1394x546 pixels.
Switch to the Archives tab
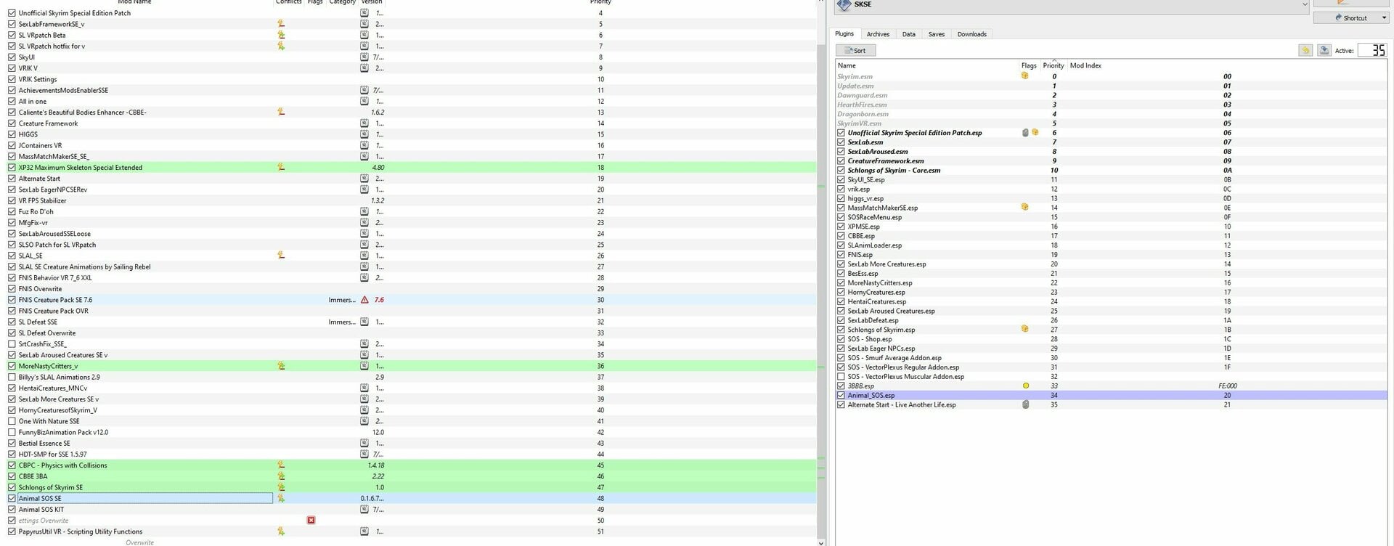pos(878,34)
